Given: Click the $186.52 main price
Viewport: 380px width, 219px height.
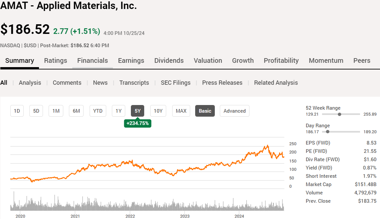Looking at the screenshot, I should (25, 29).
